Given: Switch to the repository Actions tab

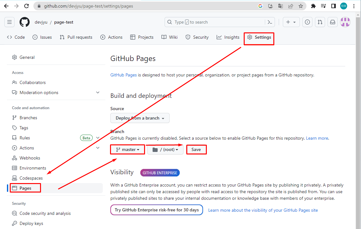Looking at the screenshot, I should [x=111, y=37].
